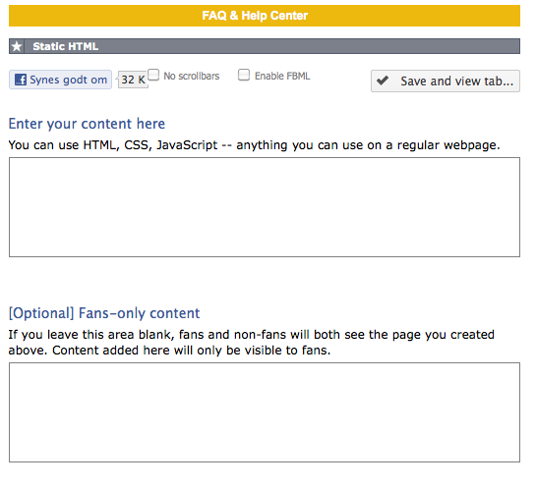
Task: Focus the Fans-only content text area
Action: click(265, 412)
